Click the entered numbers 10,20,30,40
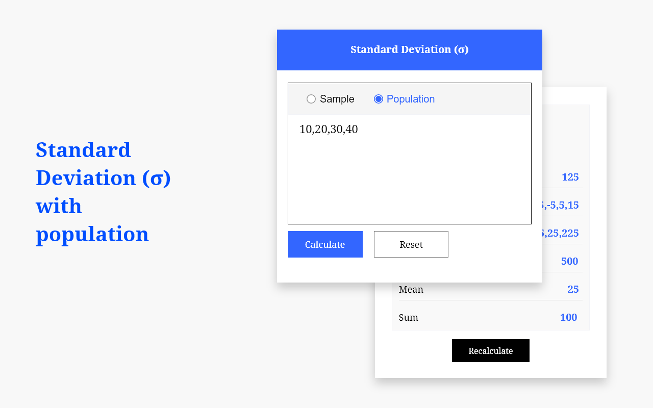The width and height of the screenshot is (653, 408). (329, 130)
